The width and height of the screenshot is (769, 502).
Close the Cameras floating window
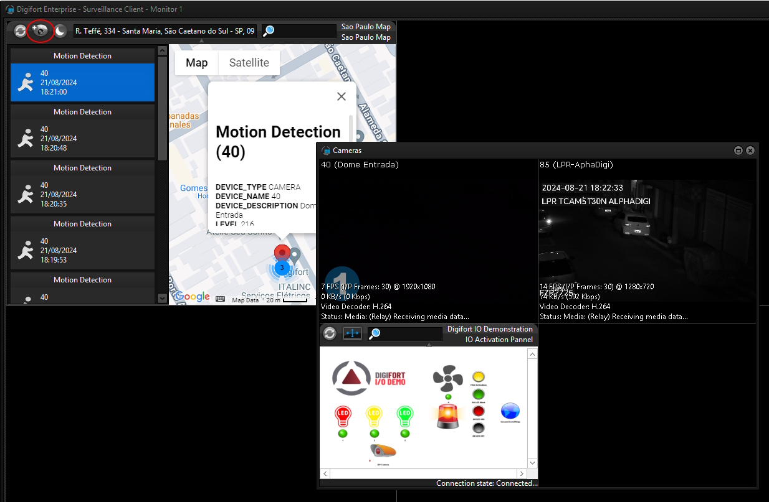tap(750, 151)
